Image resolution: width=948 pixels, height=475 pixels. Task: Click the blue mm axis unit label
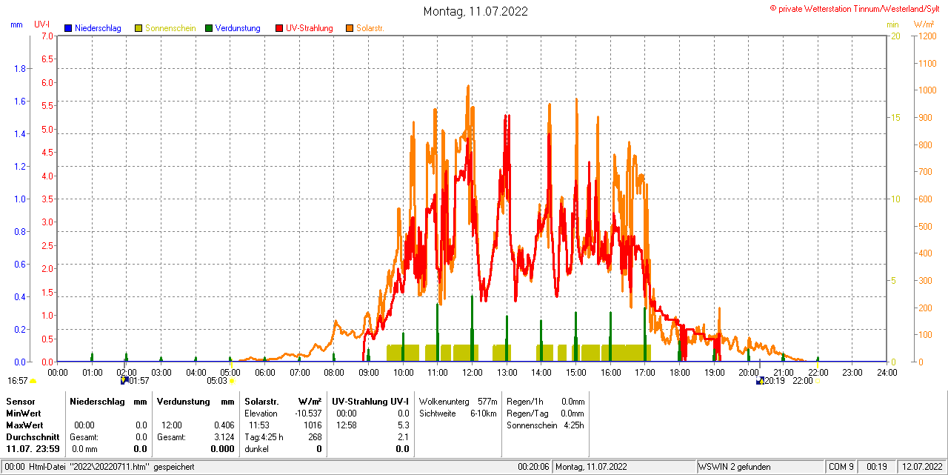16,24
